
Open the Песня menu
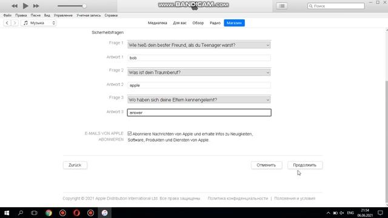point(35,15)
